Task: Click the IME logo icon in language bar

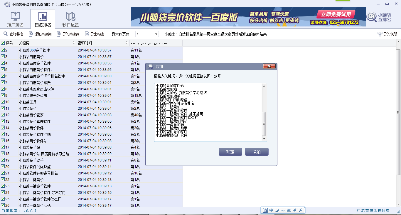Action: click(x=265, y=210)
